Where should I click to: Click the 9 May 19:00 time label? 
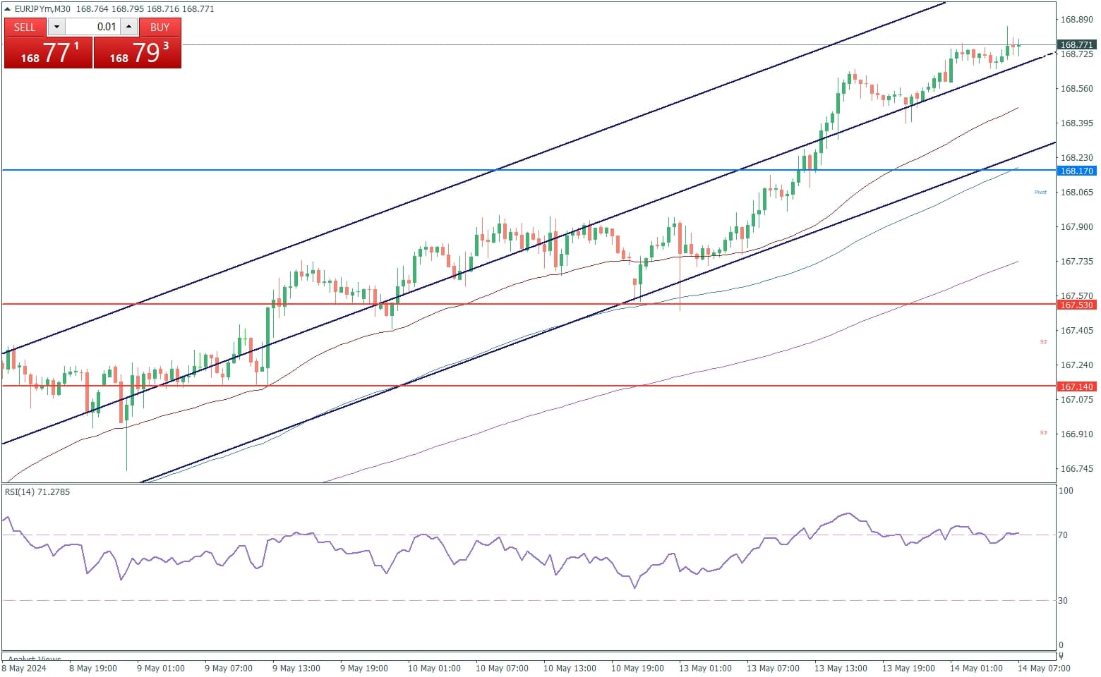coord(364,669)
